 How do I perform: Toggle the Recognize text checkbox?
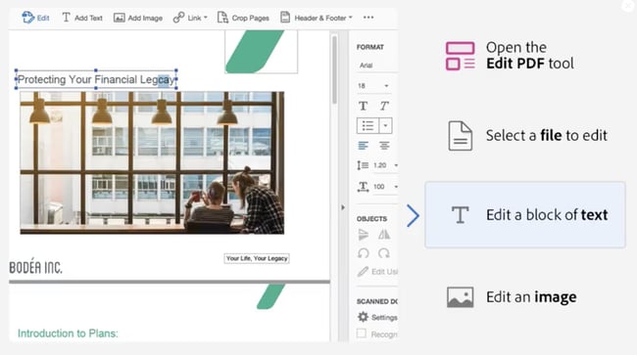tap(362, 333)
